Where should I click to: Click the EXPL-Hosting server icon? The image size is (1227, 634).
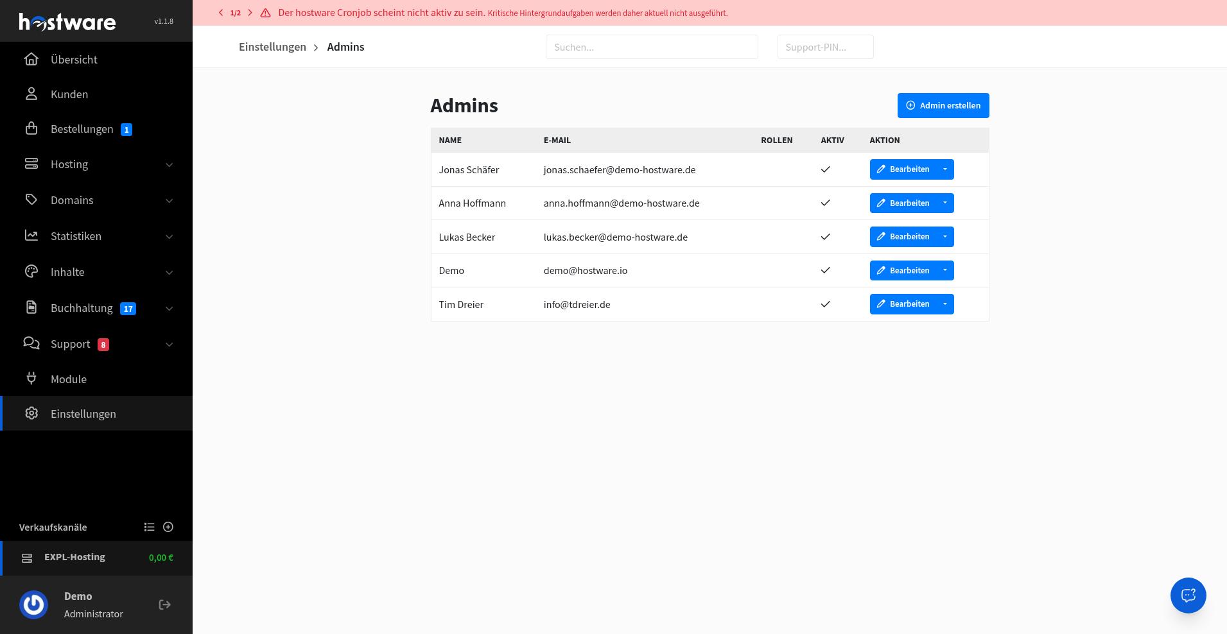coord(27,558)
